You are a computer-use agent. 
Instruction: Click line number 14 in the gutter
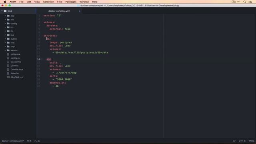[x=38, y=59]
